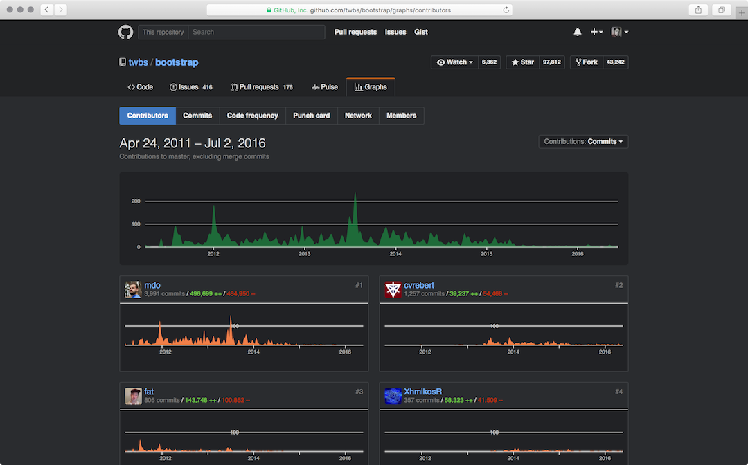Open the bootstrap repository link
The image size is (748, 465).
(177, 62)
